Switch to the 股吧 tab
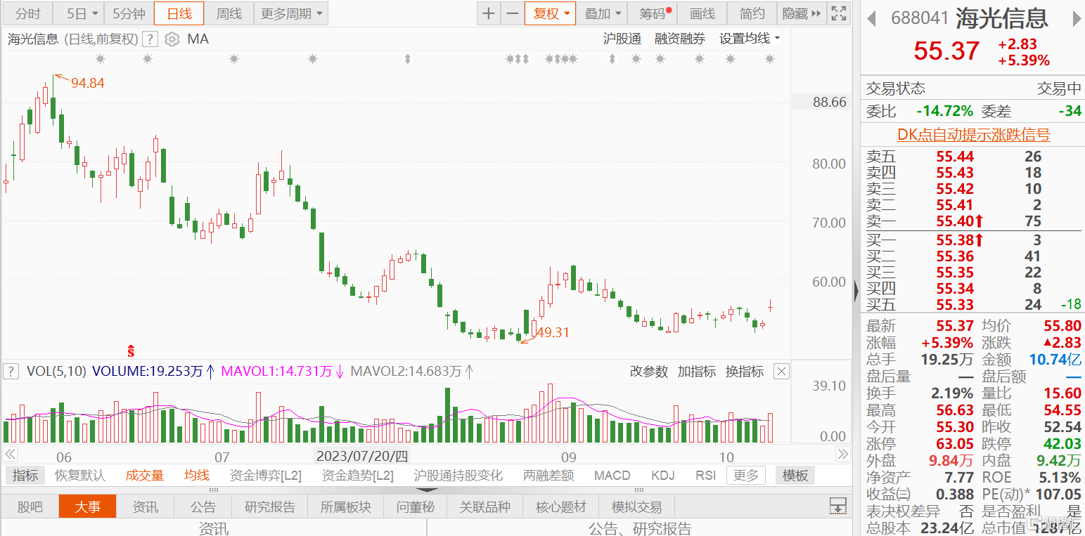 click(30, 506)
